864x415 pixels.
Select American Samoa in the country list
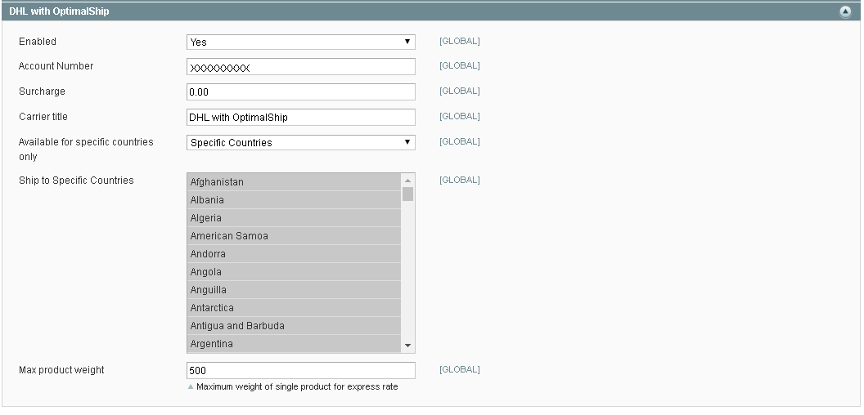[x=294, y=235]
